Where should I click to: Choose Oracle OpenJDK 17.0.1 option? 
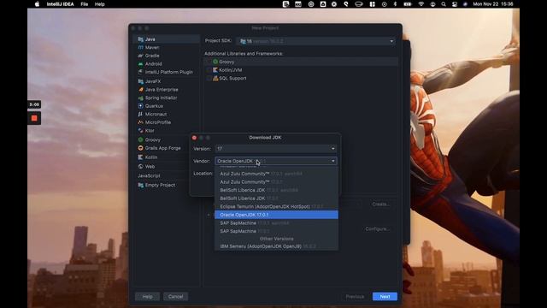[x=276, y=215]
